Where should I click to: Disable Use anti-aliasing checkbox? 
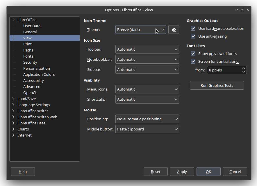[193, 36]
